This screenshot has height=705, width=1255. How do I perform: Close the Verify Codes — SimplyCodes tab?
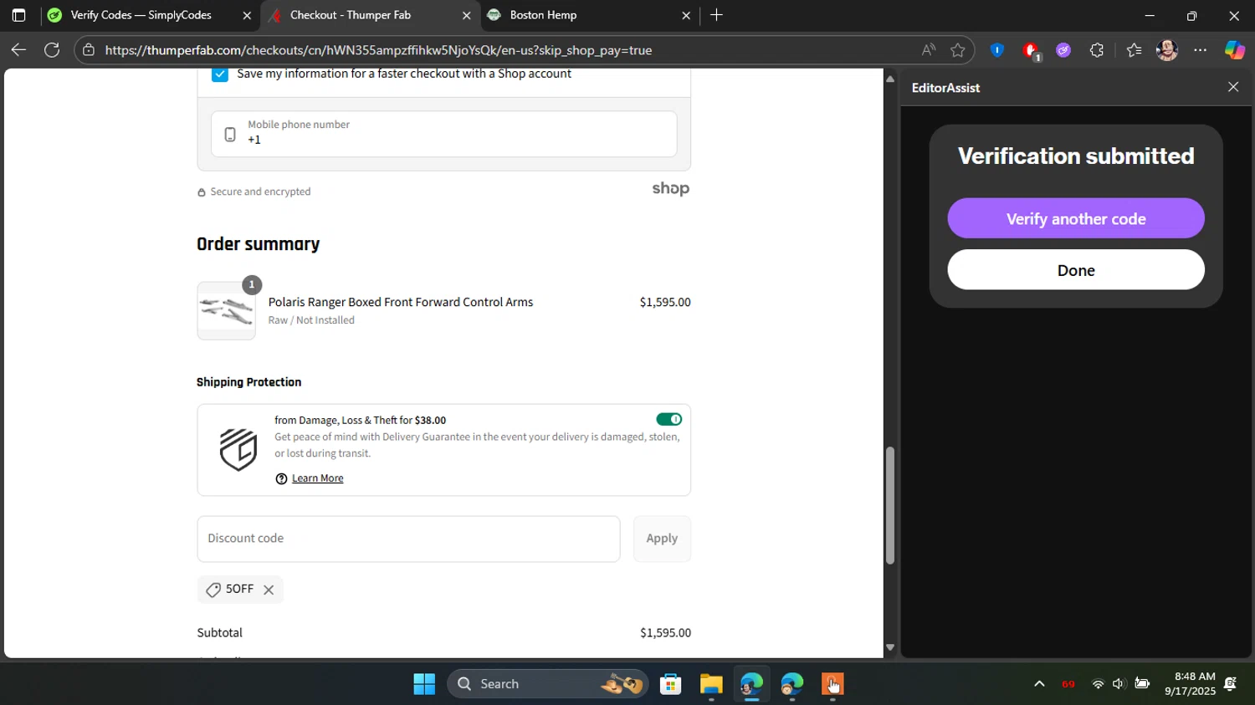point(247,15)
